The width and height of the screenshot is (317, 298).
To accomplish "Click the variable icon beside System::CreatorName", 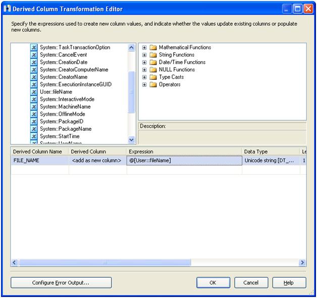I will click(x=34, y=77).
